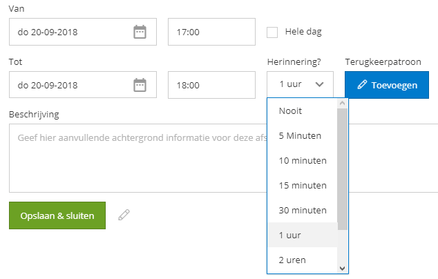This screenshot has width=438, height=279.
Task: Click the Toevoegen recurrence button
Action: pos(387,85)
